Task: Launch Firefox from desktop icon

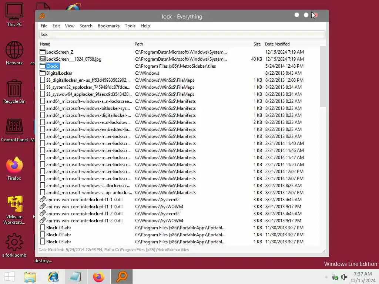Action: (14, 169)
